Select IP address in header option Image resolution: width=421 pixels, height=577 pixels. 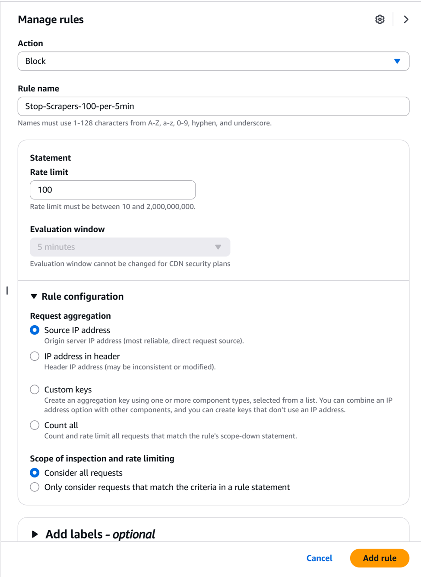click(35, 356)
